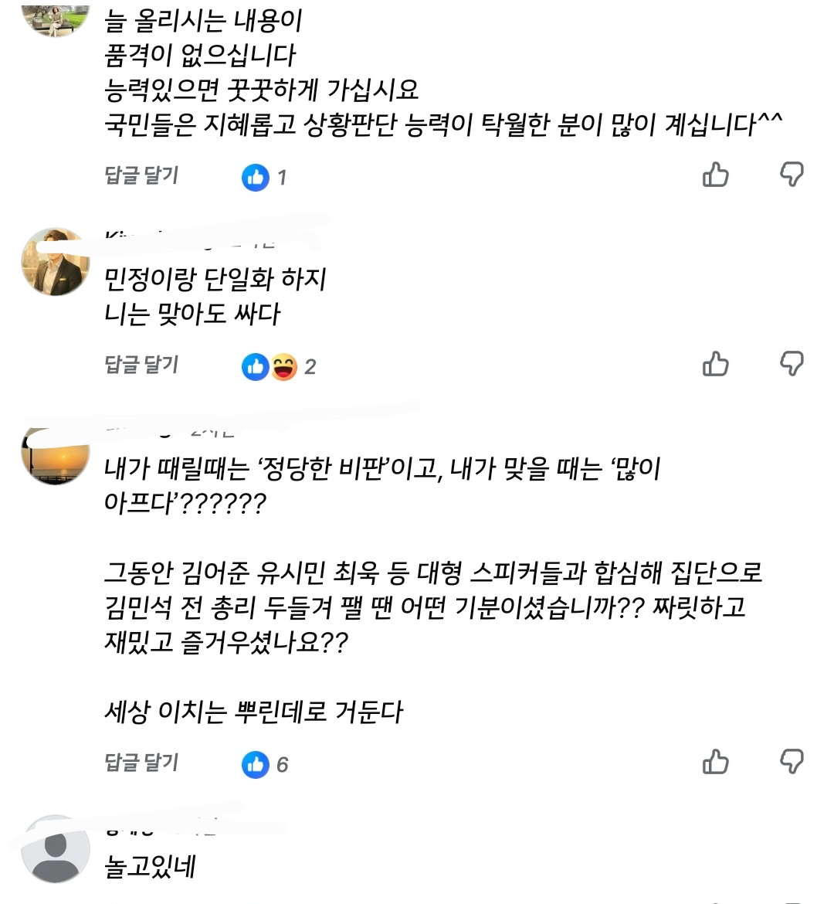Click the comment text '놀고있네'

tap(150, 866)
